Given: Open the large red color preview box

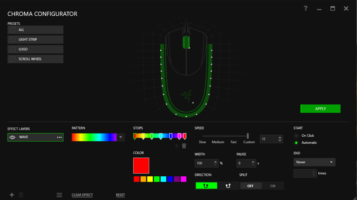Looking at the screenshot, I should point(141,166).
